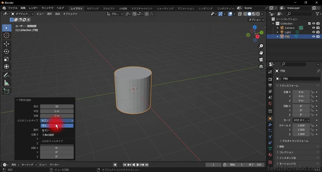Open the グロ... transform orientation dropdown
322x172 pixels.
(115, 14)
